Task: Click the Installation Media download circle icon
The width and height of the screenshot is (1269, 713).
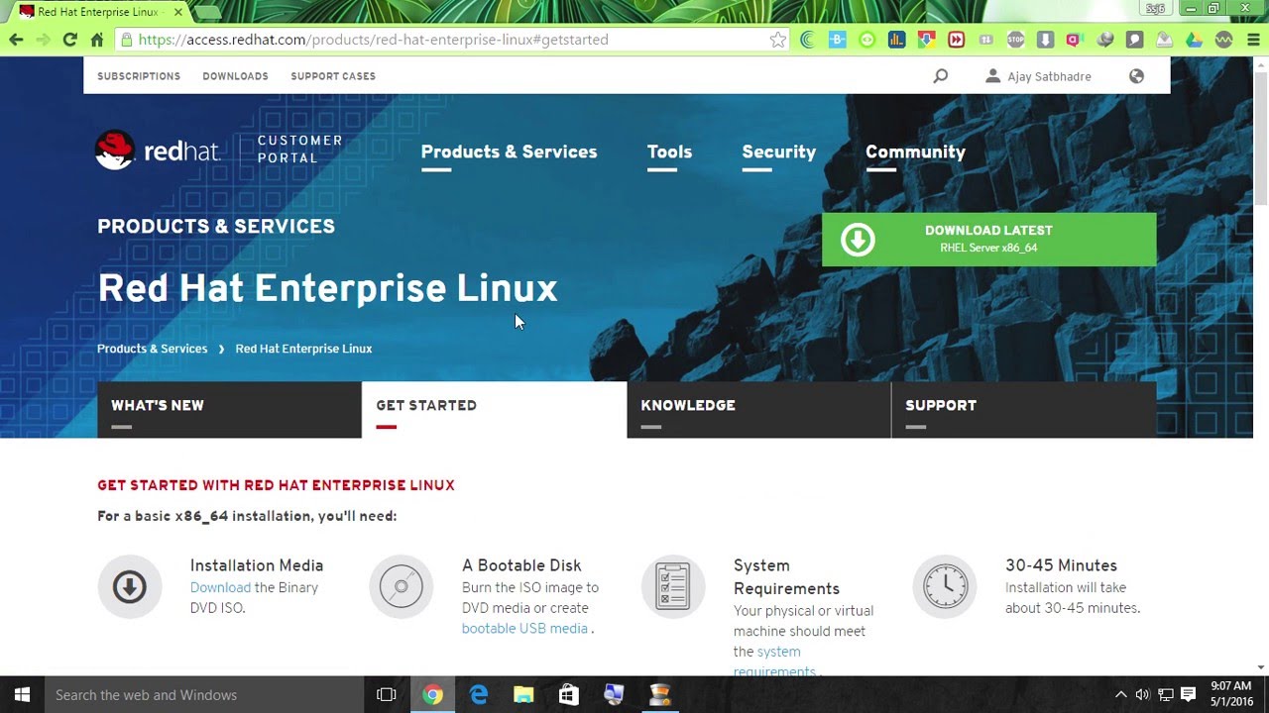Action: pyautogui.click(x=130, y=587)
